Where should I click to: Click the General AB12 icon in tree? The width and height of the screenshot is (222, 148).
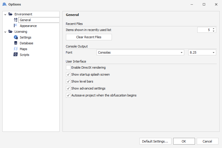point(16,20)
